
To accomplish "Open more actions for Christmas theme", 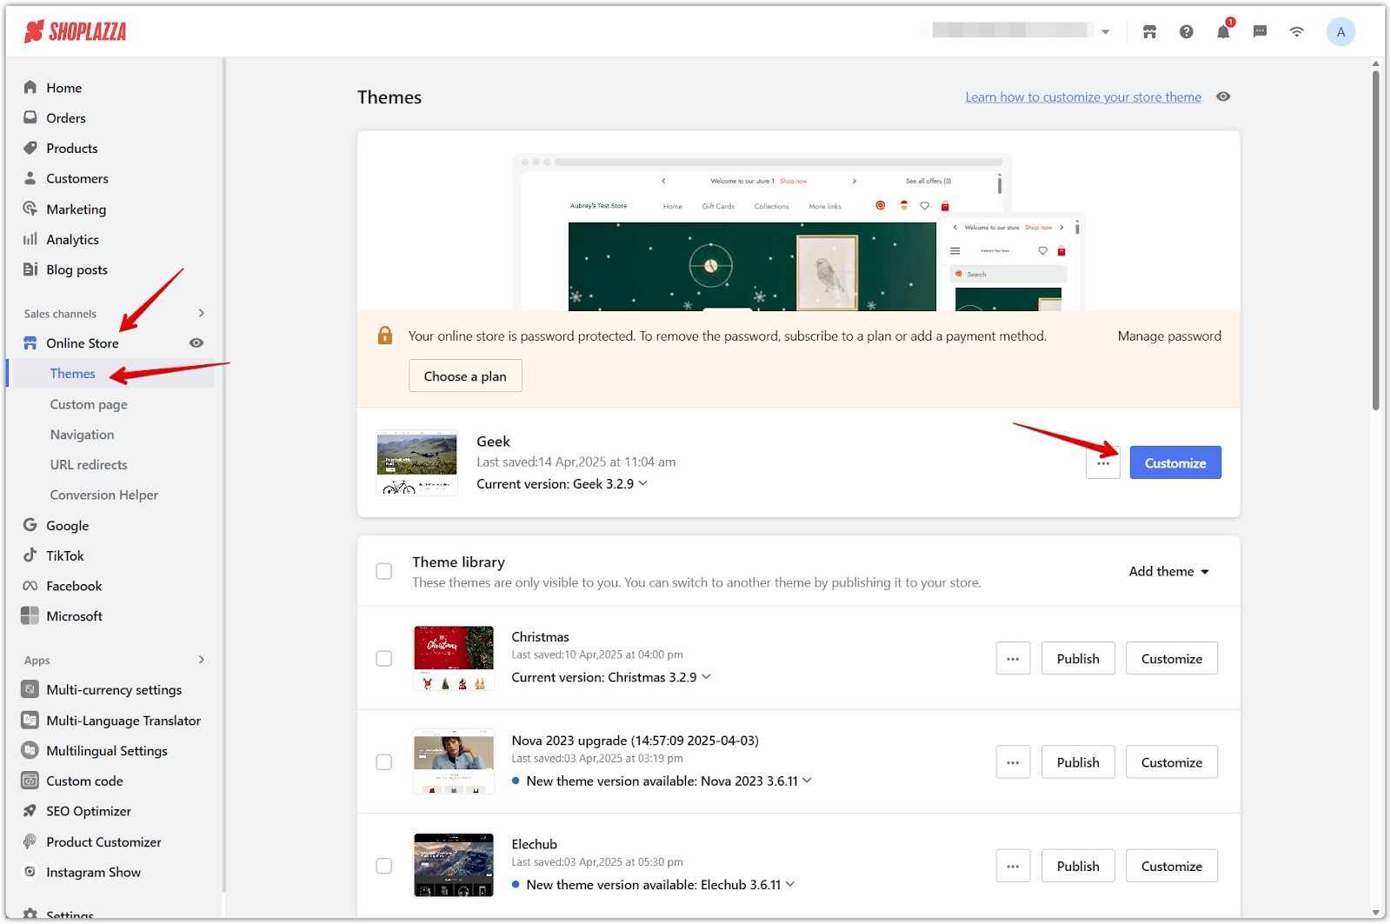I will [1013, 658].
